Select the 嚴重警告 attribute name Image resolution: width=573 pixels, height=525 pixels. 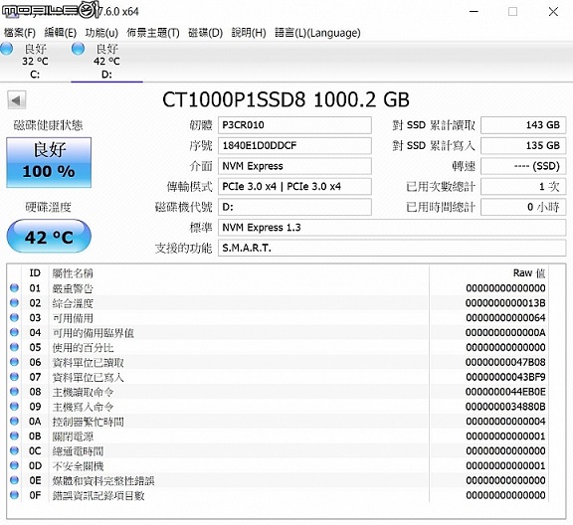pyautogui.click(x=73, y=288)
